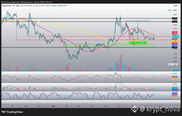182x116 pixels.
Task: Click the orange stochastic signal value label
Action: [175, 96]
